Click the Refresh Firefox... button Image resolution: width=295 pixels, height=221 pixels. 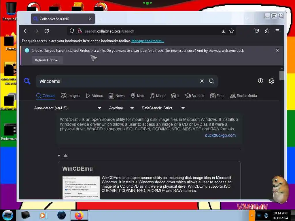tap(48, 60)
